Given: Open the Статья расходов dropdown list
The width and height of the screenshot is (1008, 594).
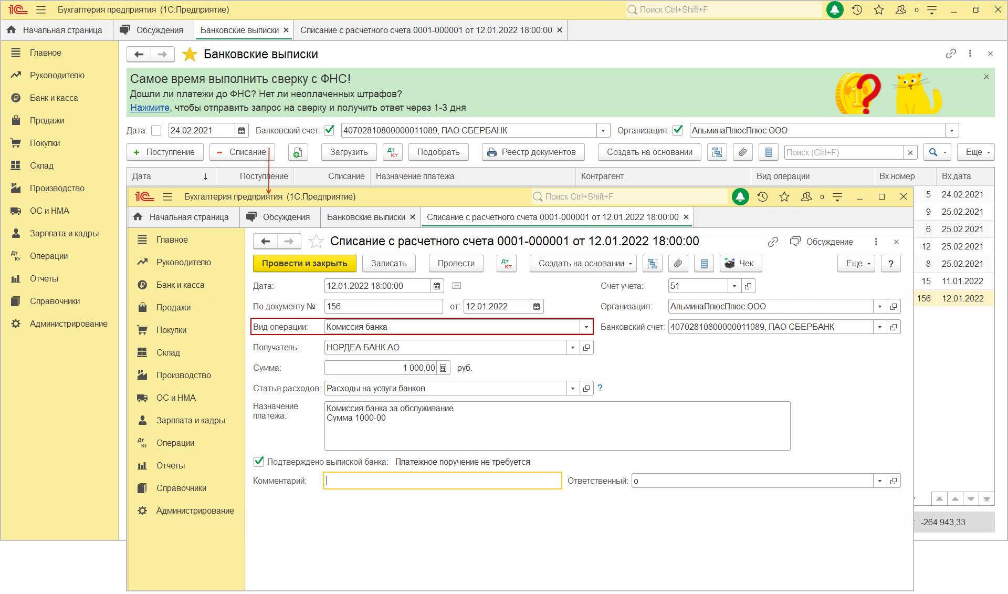Looking at the screenshot, I should (x=573, y=389).
